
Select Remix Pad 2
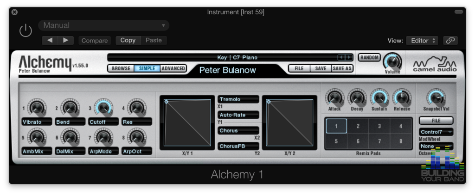point(358,126)
